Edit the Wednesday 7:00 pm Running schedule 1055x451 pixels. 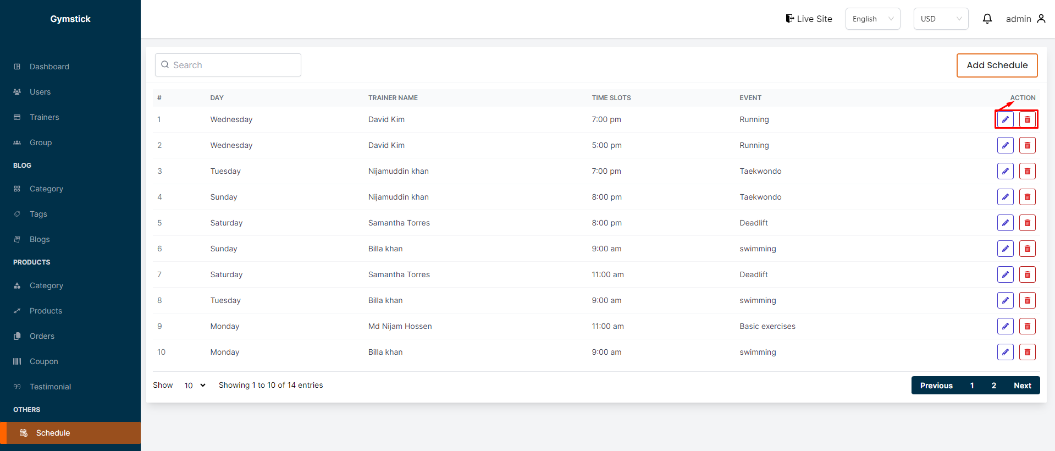1005,119
